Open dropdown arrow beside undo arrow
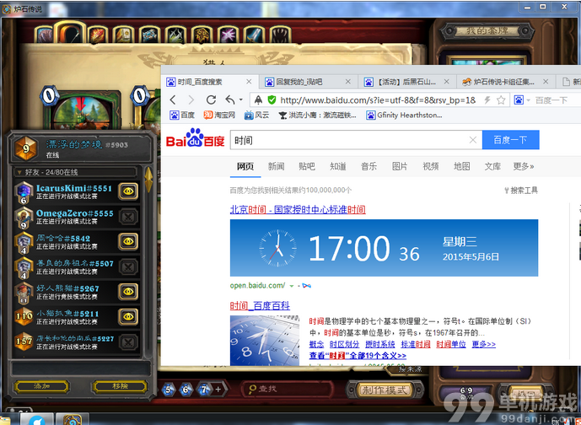This screenshot has height=425, width=581. point(240,100)
